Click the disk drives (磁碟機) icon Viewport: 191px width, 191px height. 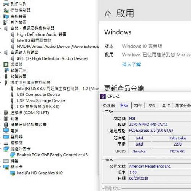[6, 144]
